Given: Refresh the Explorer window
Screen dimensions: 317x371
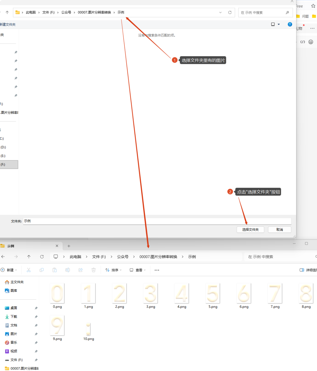Looking at the screenshot, I should [42, 257].
